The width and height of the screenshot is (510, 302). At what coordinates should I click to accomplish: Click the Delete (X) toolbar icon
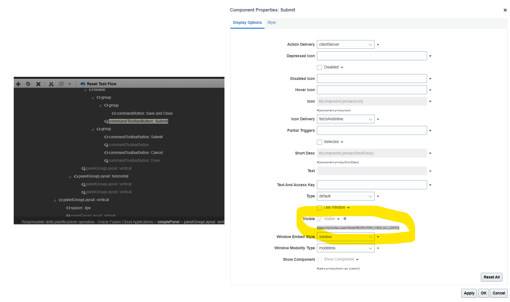coord(38,84)
